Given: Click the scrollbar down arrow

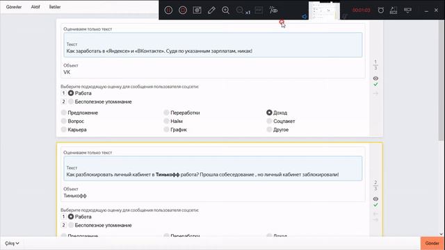Looking at the screenshot, I should pos(442,234).
